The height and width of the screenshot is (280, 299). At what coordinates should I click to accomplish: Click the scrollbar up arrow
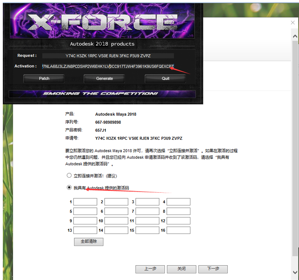tap(295, 36)
